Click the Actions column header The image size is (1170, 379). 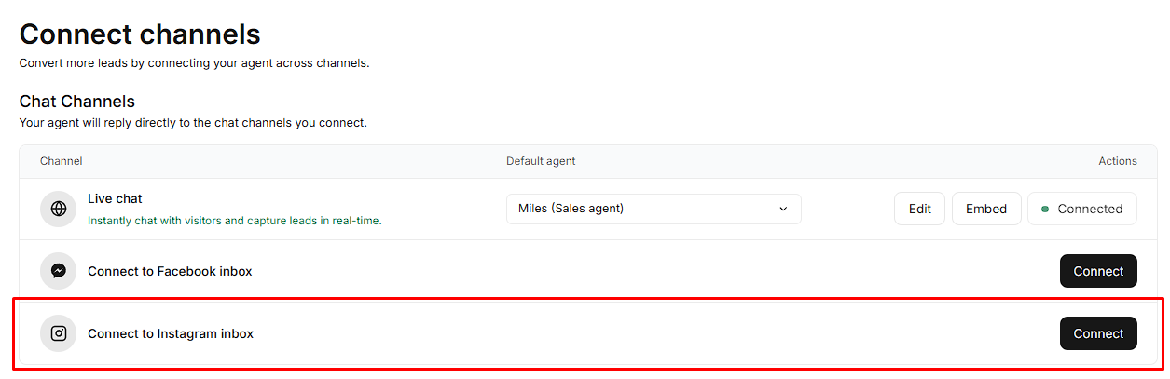(x=1117, y=161)
